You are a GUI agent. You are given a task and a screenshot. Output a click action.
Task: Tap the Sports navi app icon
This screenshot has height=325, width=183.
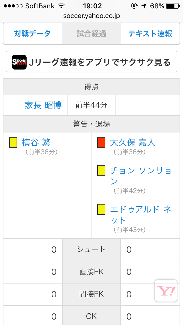tap(19, 62)
